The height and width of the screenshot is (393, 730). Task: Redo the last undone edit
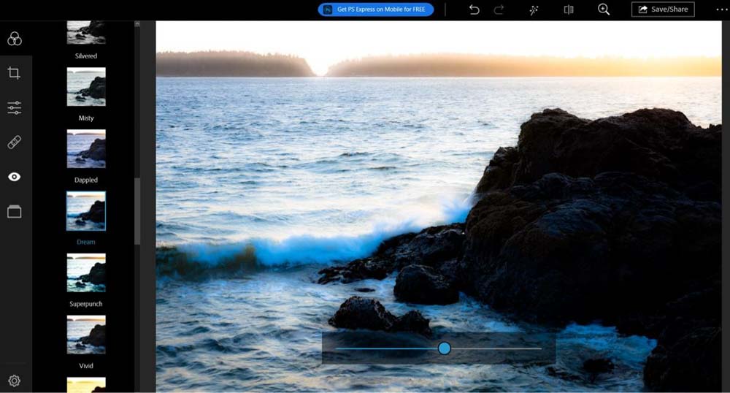[x=499, y=9]
